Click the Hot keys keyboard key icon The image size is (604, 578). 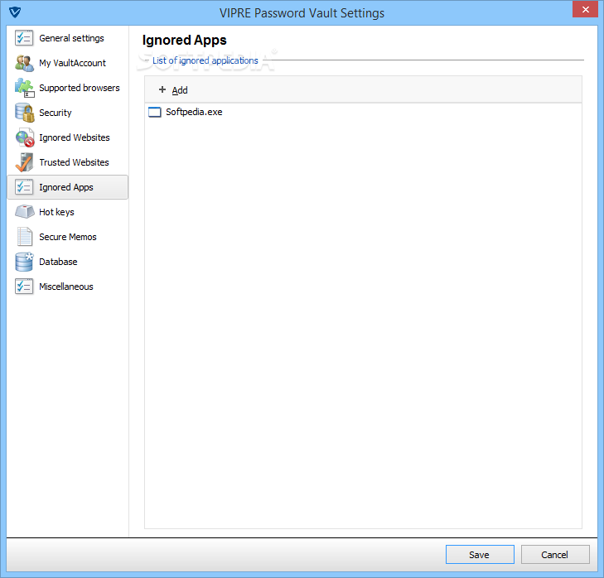[x=25, y=212]
